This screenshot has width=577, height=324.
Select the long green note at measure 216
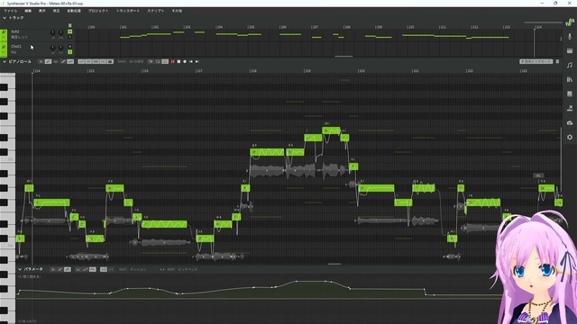tap(164, 224)
